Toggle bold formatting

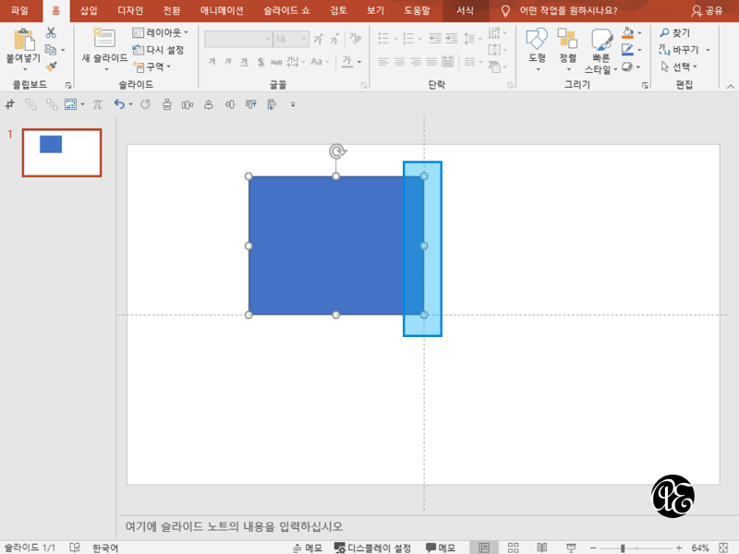tap(212, 61)
